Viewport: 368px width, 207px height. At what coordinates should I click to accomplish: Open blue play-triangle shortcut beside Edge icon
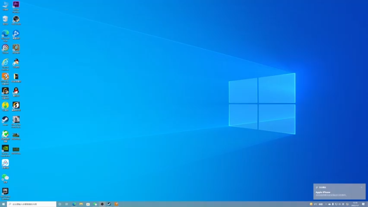[16, 34]
